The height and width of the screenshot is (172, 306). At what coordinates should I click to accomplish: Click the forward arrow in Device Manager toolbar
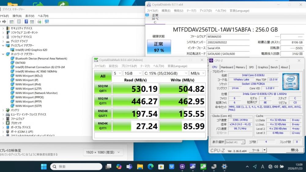pyautogui.click(x=4, y=21)
